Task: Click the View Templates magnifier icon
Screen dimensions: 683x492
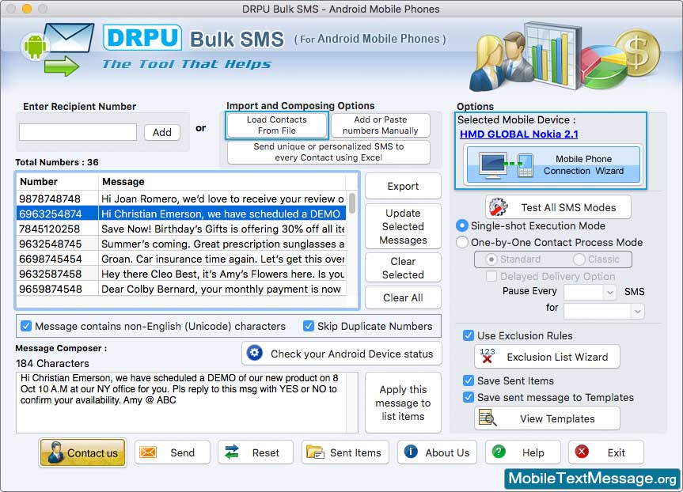Action: 487,418
